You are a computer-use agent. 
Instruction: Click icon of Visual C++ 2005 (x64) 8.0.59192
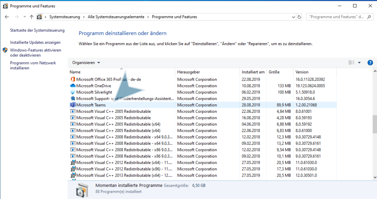73,124
